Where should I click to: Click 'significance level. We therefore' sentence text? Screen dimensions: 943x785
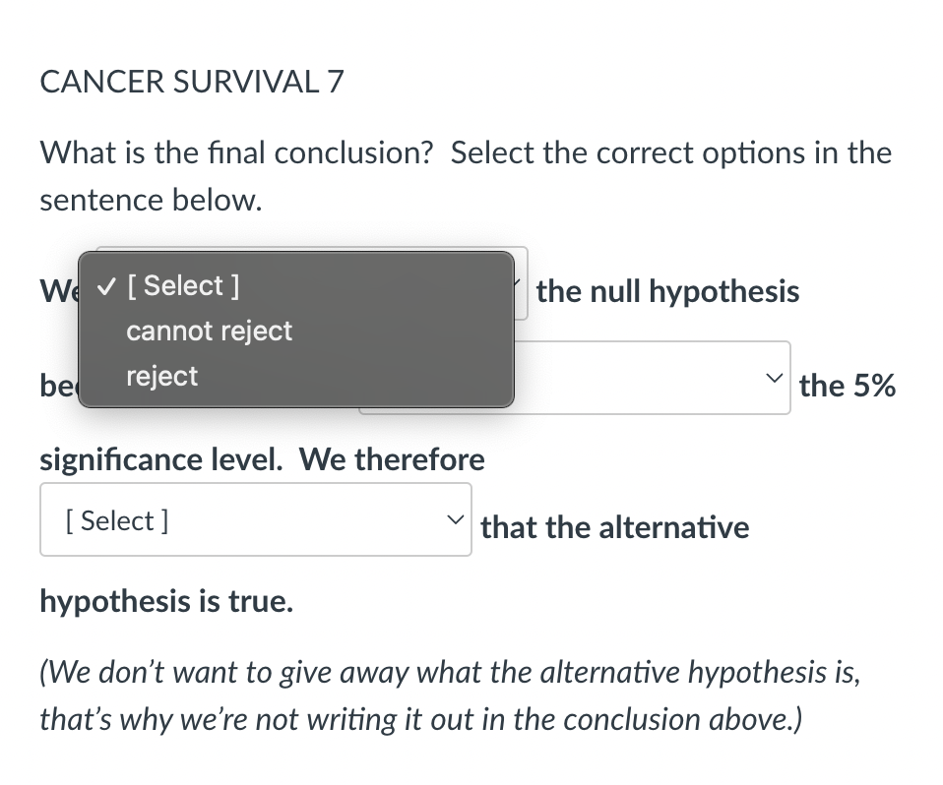click(x=262, y=459)
